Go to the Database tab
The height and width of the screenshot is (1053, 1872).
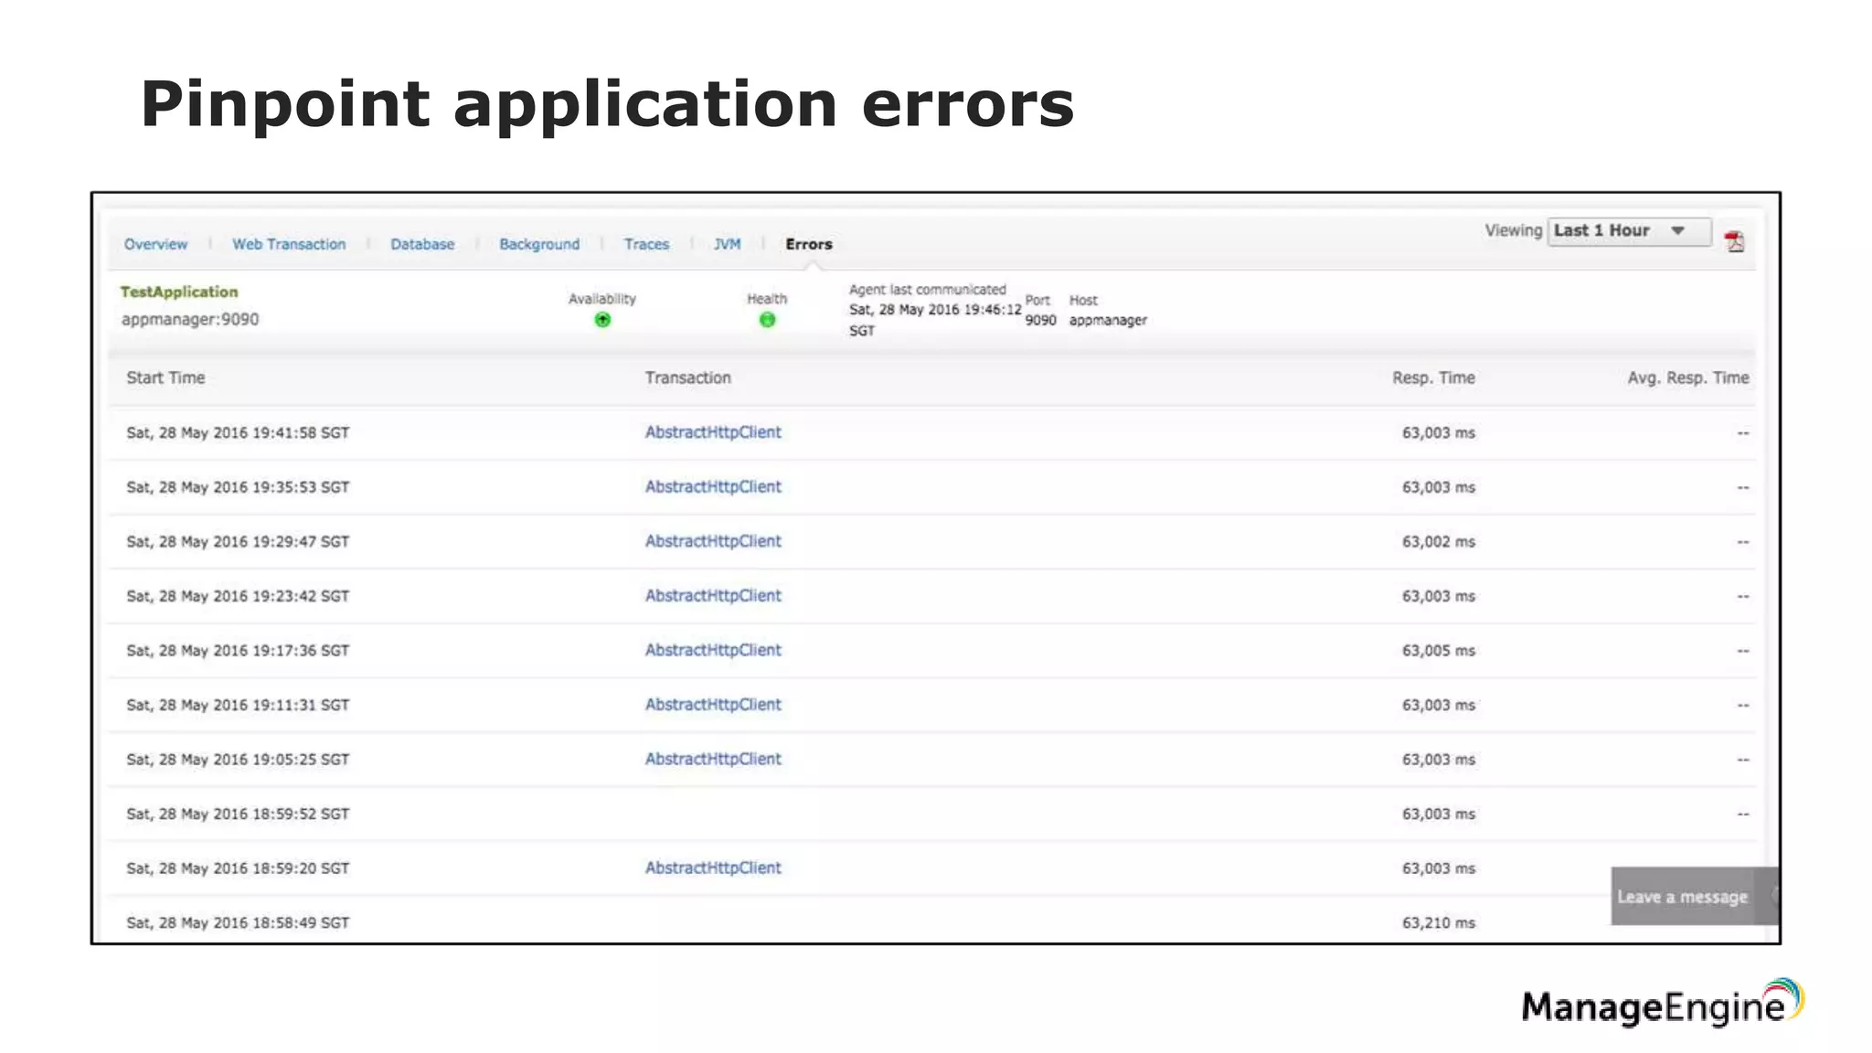(422, 244)
